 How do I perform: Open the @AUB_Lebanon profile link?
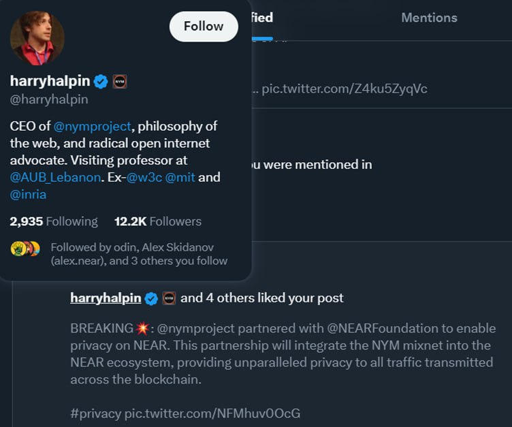(54, 177)
